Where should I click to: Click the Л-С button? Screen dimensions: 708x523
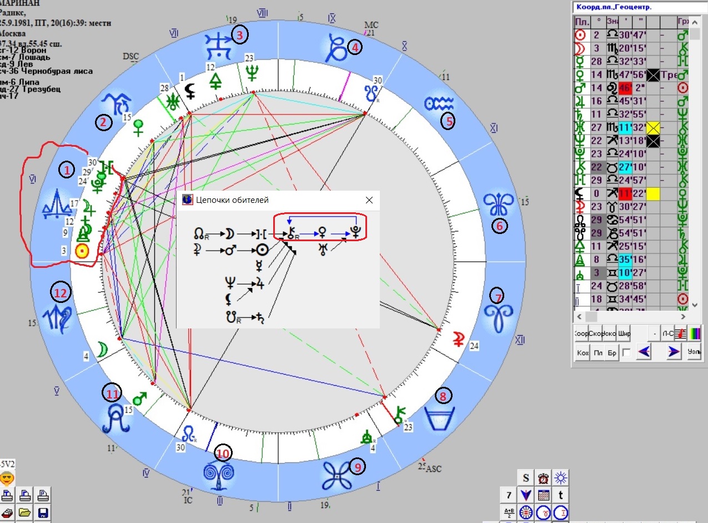tap(669, 333)
